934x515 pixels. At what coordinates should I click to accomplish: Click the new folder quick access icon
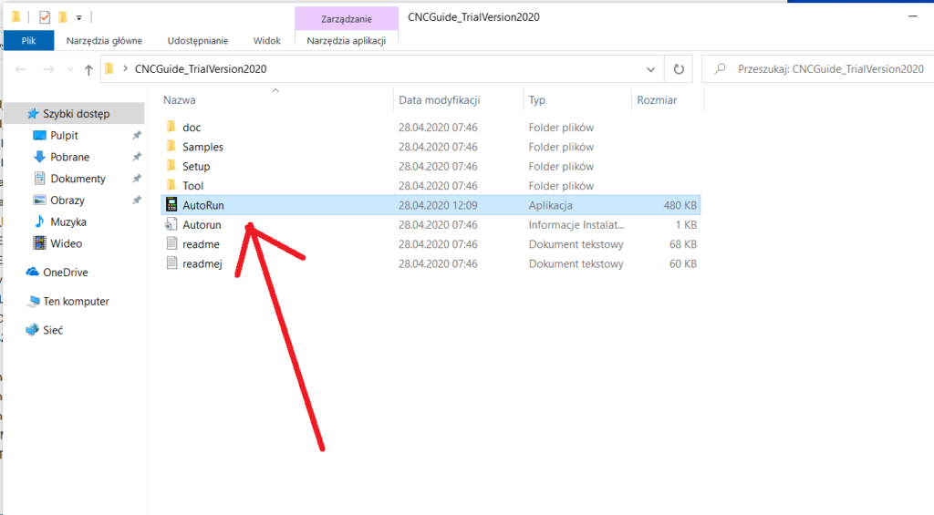click(62, 17)
